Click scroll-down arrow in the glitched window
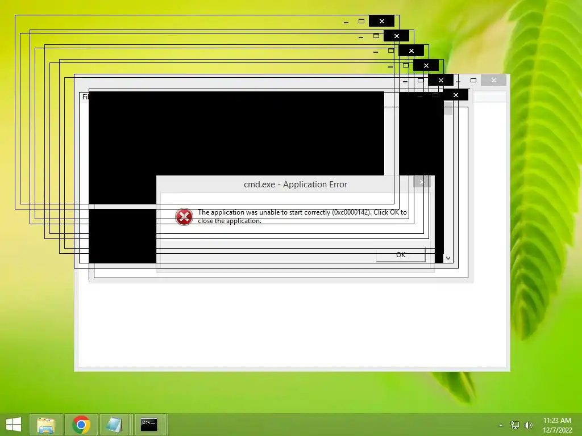The width and height of the screenshot is (582, 436). [x=448, y=258]
